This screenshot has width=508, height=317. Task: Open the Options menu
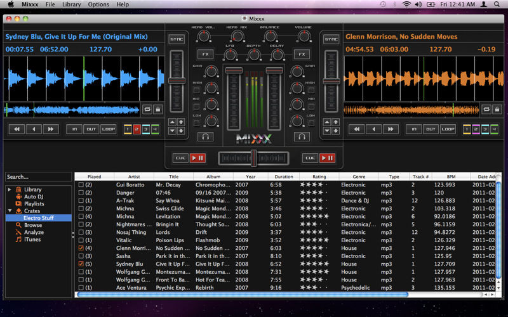(98, 4)
